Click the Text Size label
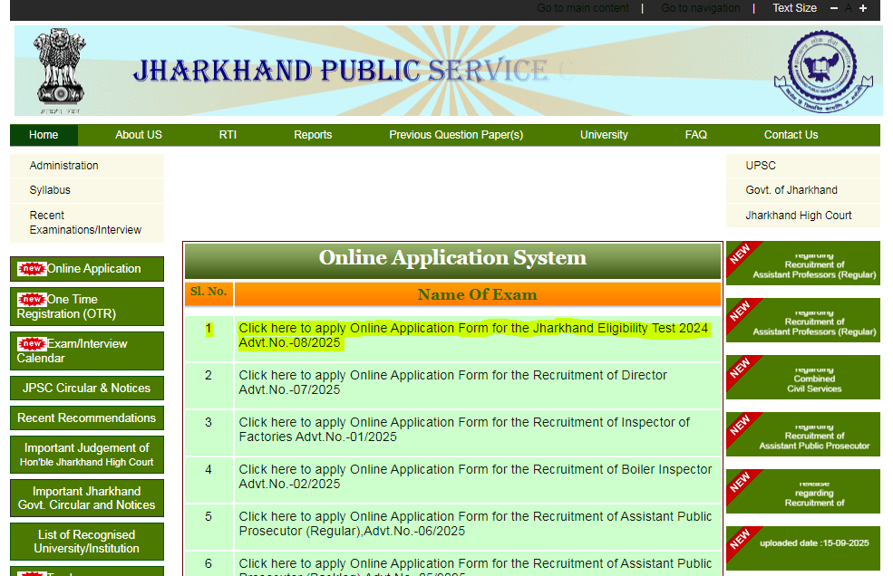Screen dimensions: 893x576 pos(794,8)
